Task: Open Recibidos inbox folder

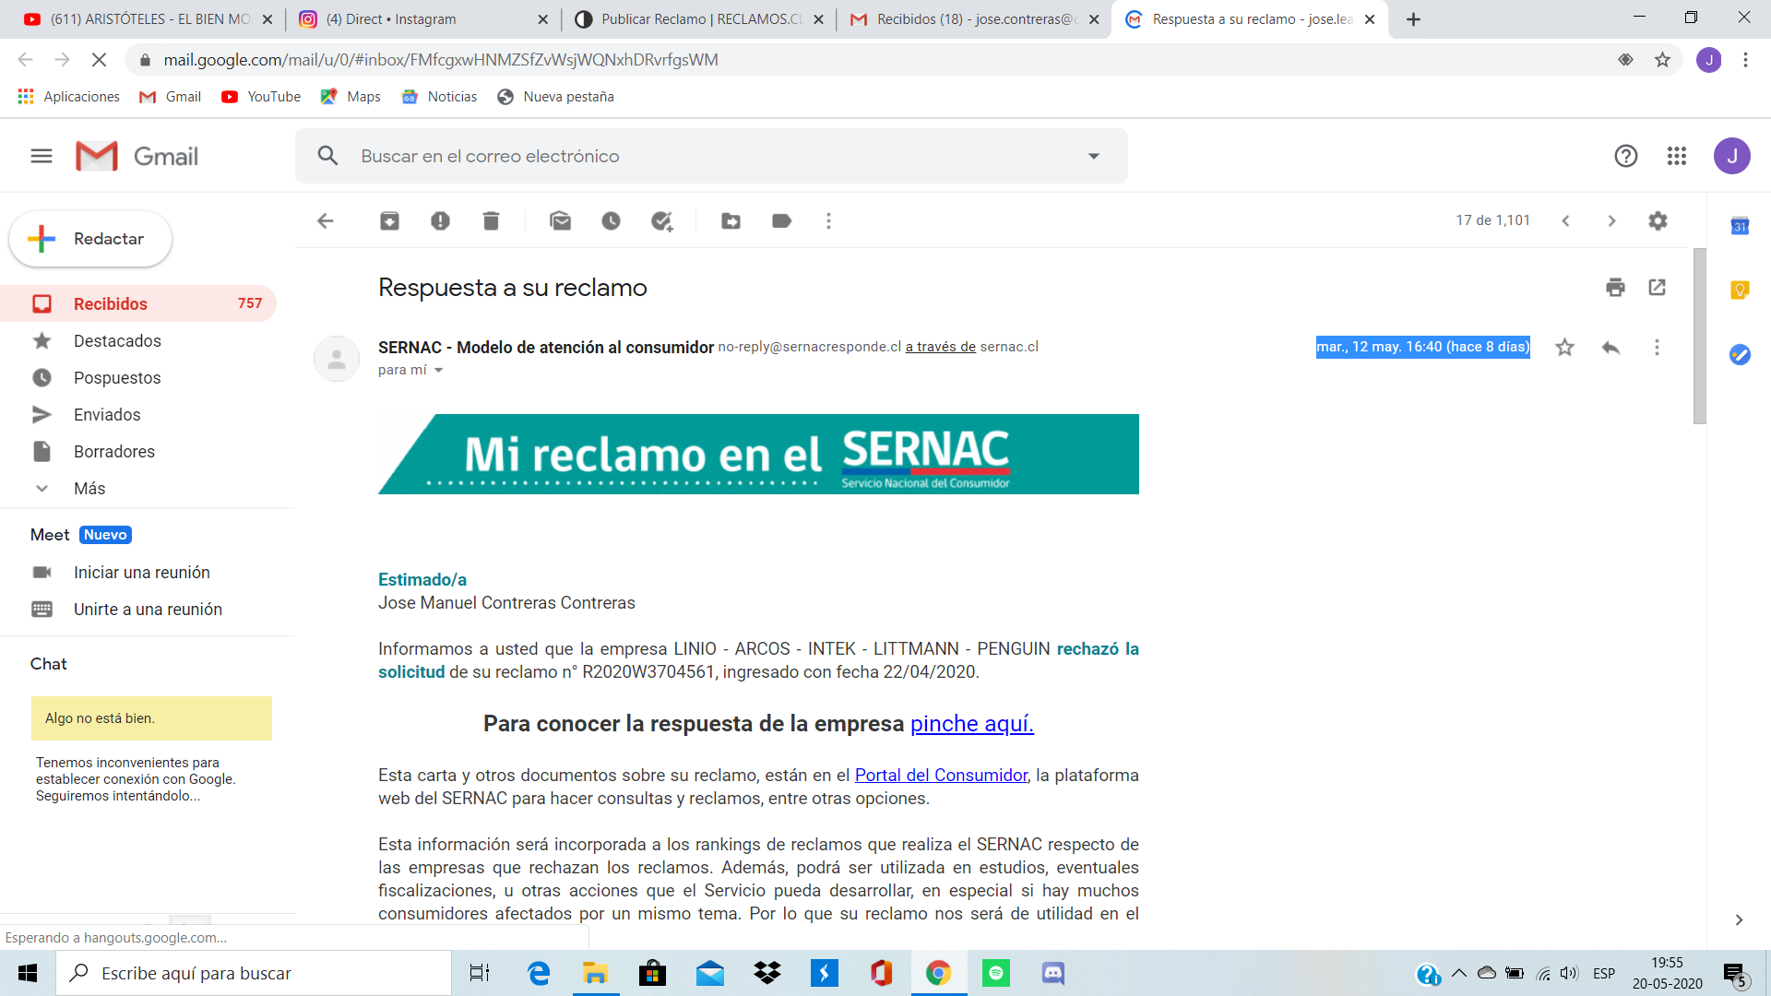Action: click(x=138, y=303)
